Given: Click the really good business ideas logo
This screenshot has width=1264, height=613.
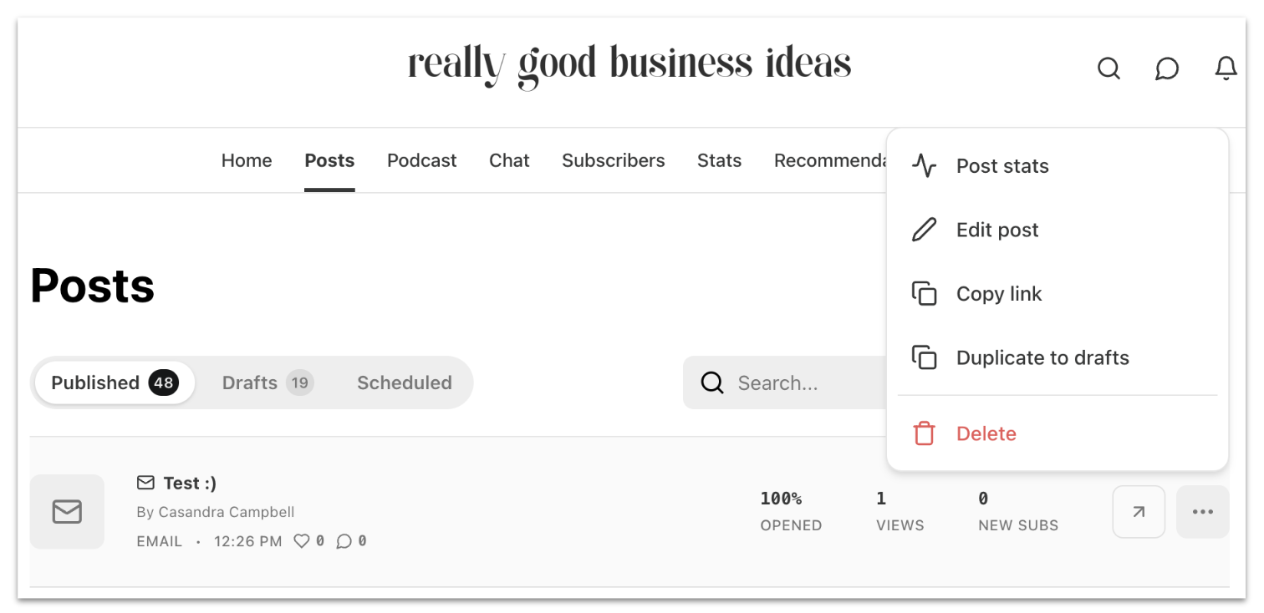Looking at the screenshot, I should coord(629,65).
